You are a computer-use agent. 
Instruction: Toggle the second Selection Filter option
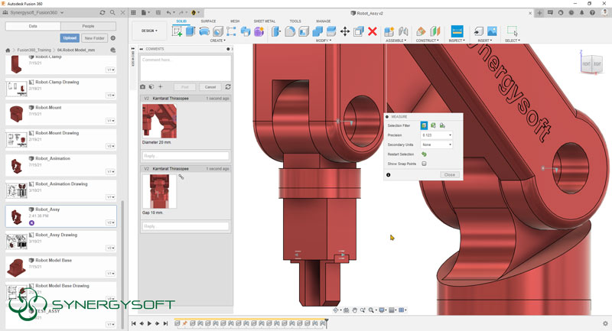[433, 125]
